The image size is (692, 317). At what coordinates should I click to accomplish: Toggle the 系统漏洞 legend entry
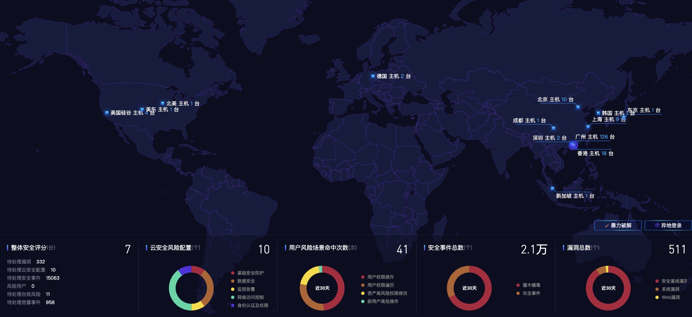[667, 289]
